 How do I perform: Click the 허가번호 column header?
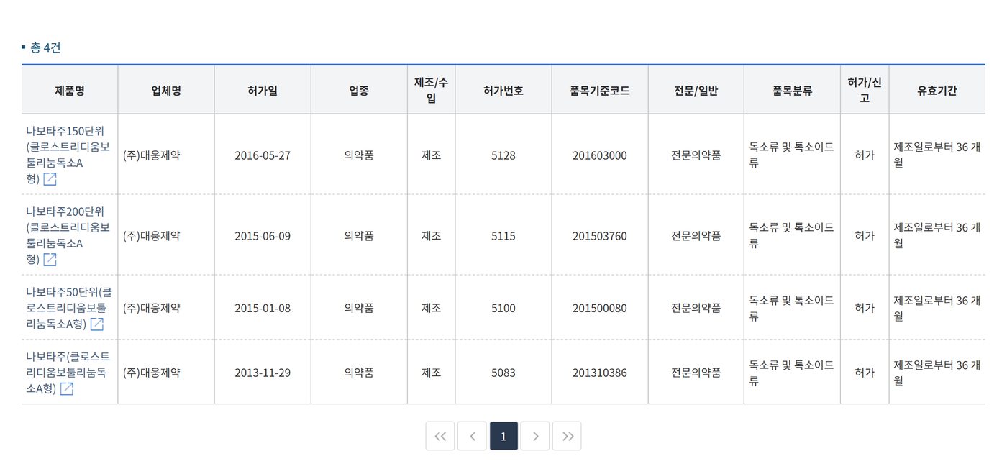[503, 91]
